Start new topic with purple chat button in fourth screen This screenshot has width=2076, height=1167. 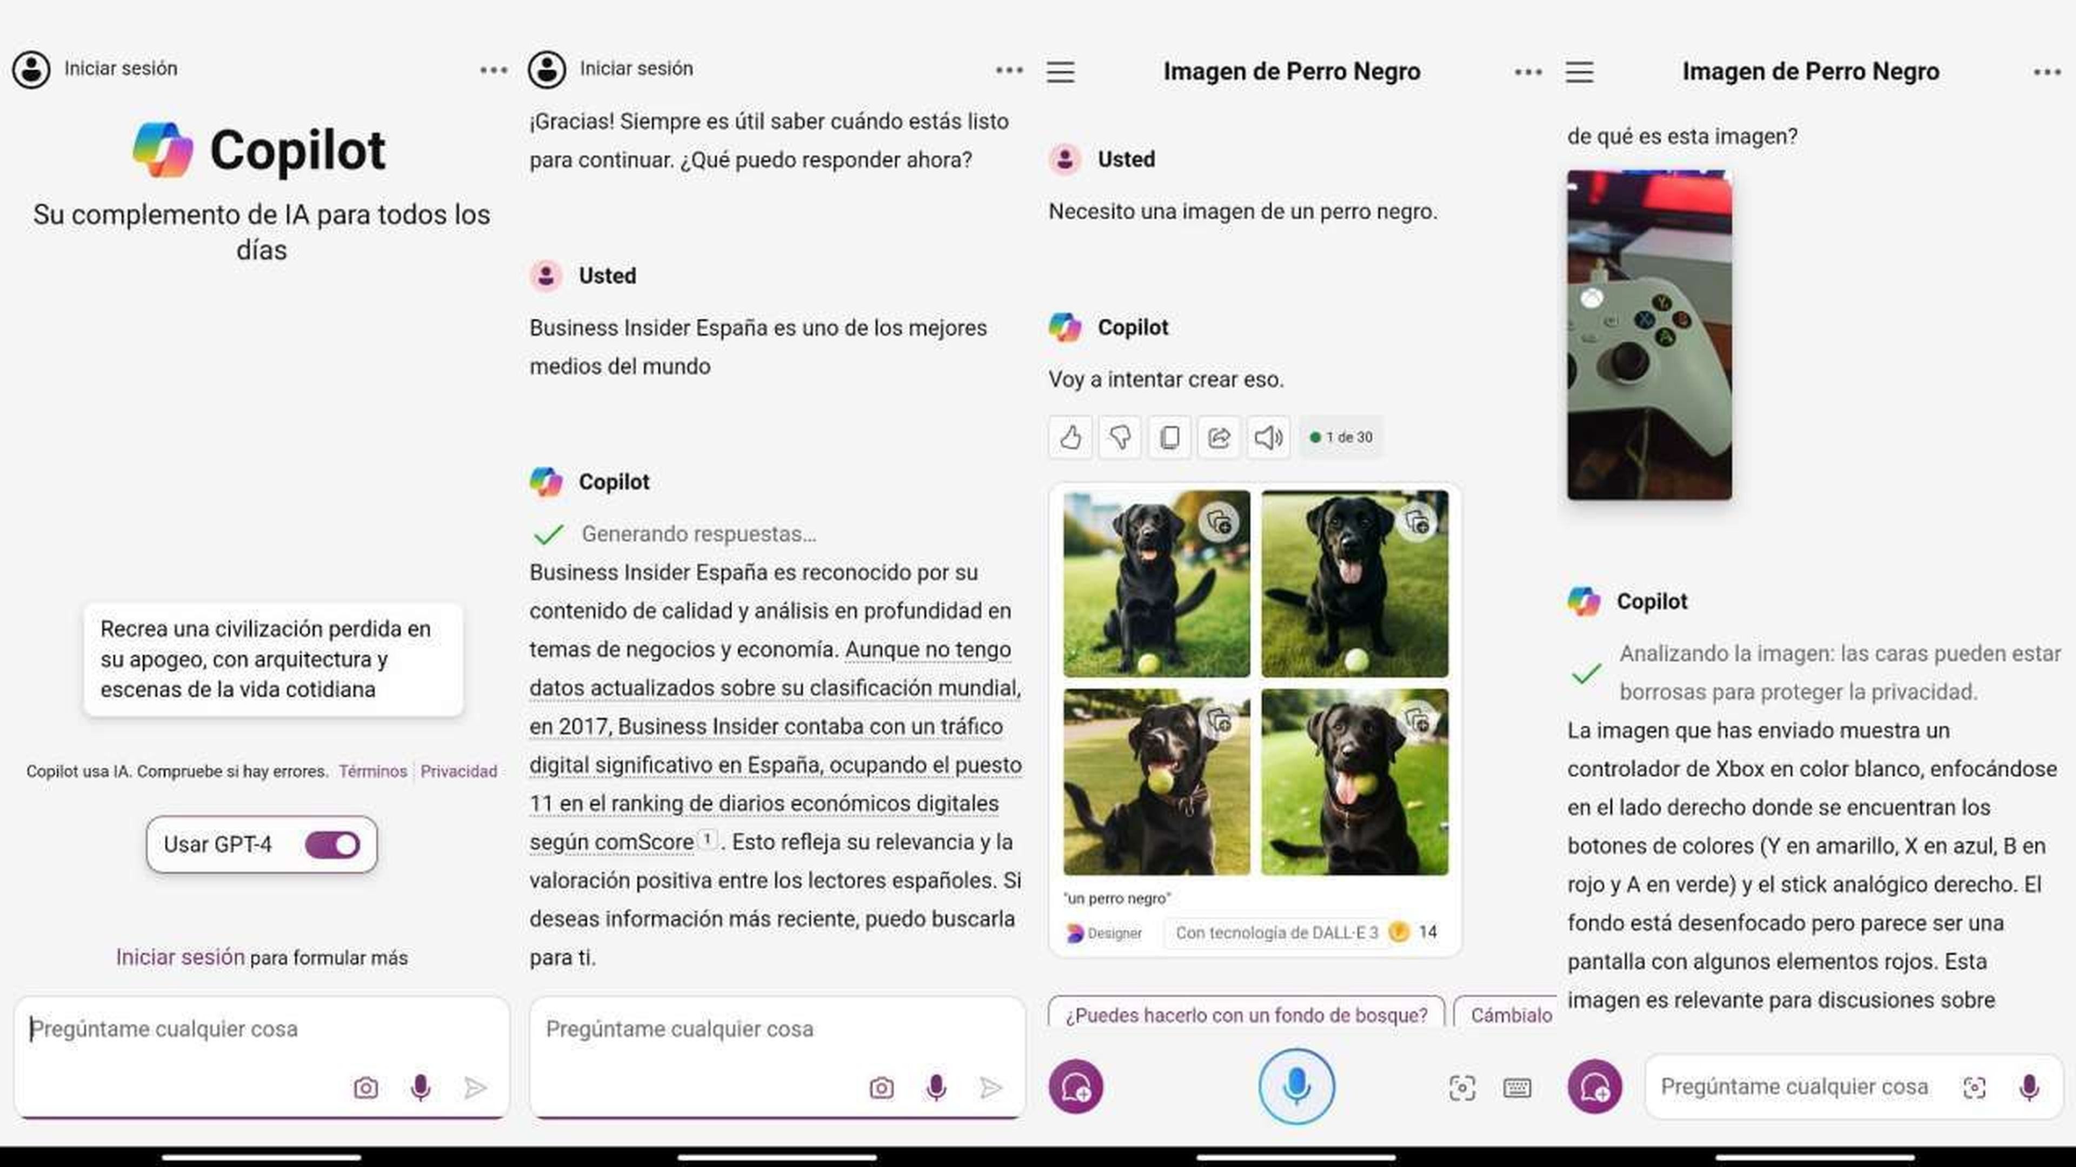[x=1595, y=1087]
